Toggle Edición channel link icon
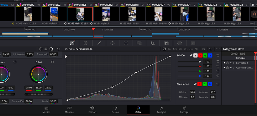 tap(191, 55)
